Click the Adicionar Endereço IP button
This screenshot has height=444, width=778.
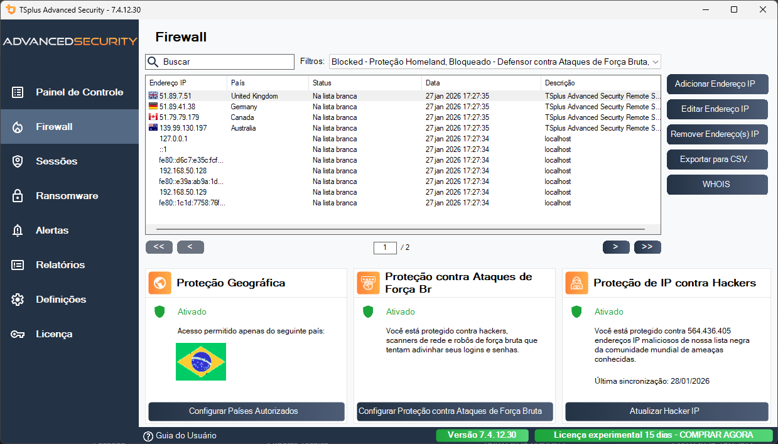pos(717,84)
